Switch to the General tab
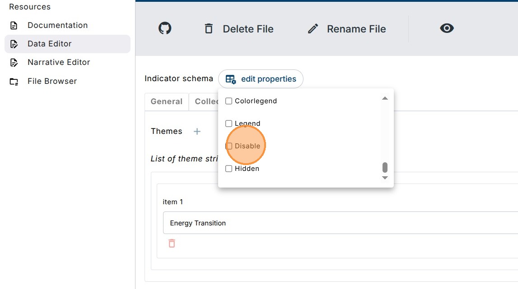Screen dimensions: 518x289 (x=167, y=101)
